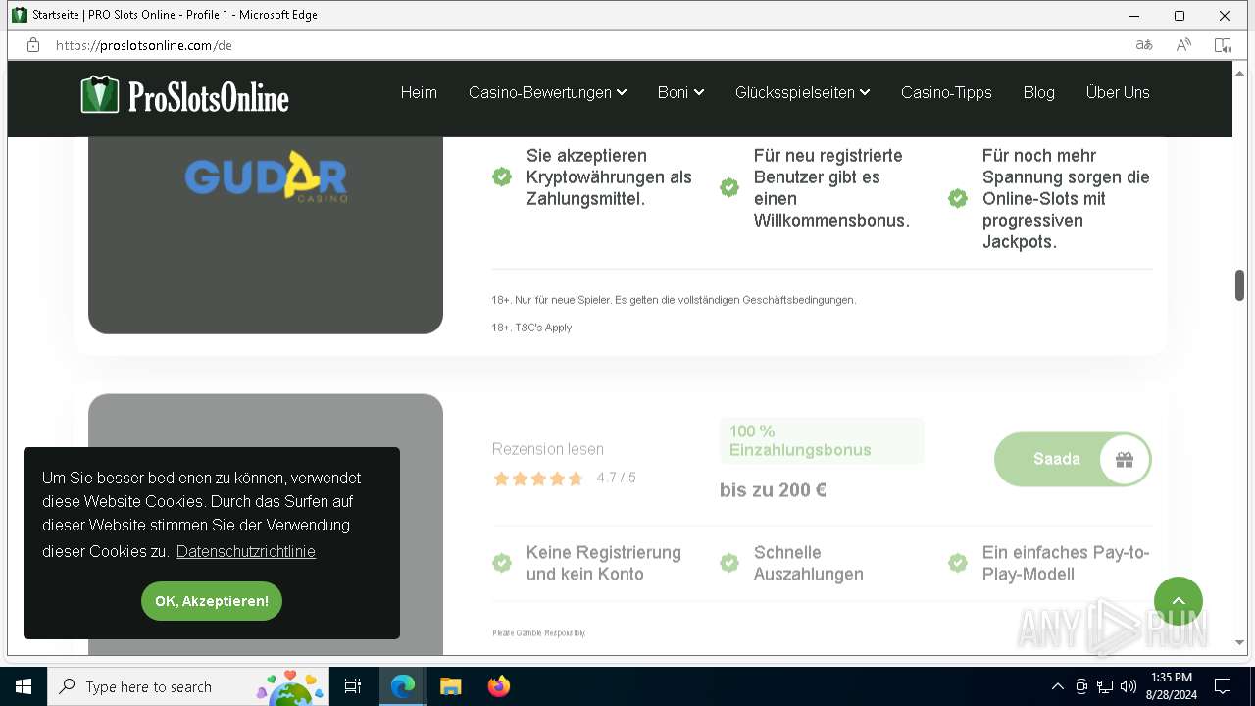
Task: Click the 18+. T&C's Apply text
Action: 531,328
